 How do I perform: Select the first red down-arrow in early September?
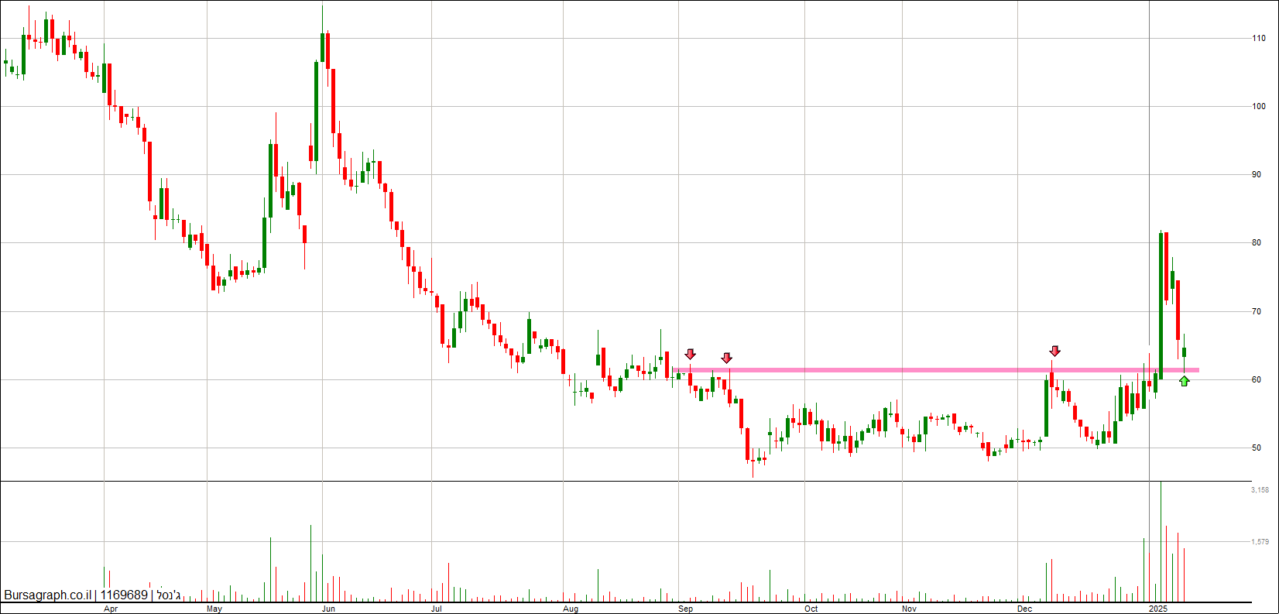tap(691, 354)
